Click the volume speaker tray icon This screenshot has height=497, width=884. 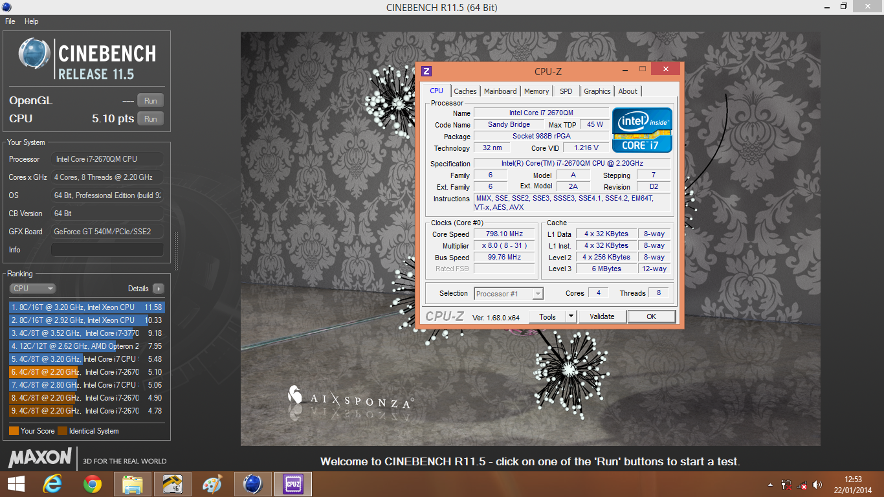pos(817,485)
